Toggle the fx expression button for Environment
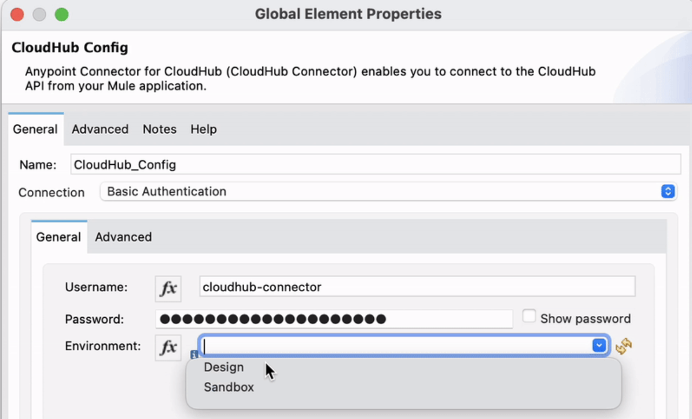Image resolution: width=692 pixels, height=419 pixels. pos(168,347)
